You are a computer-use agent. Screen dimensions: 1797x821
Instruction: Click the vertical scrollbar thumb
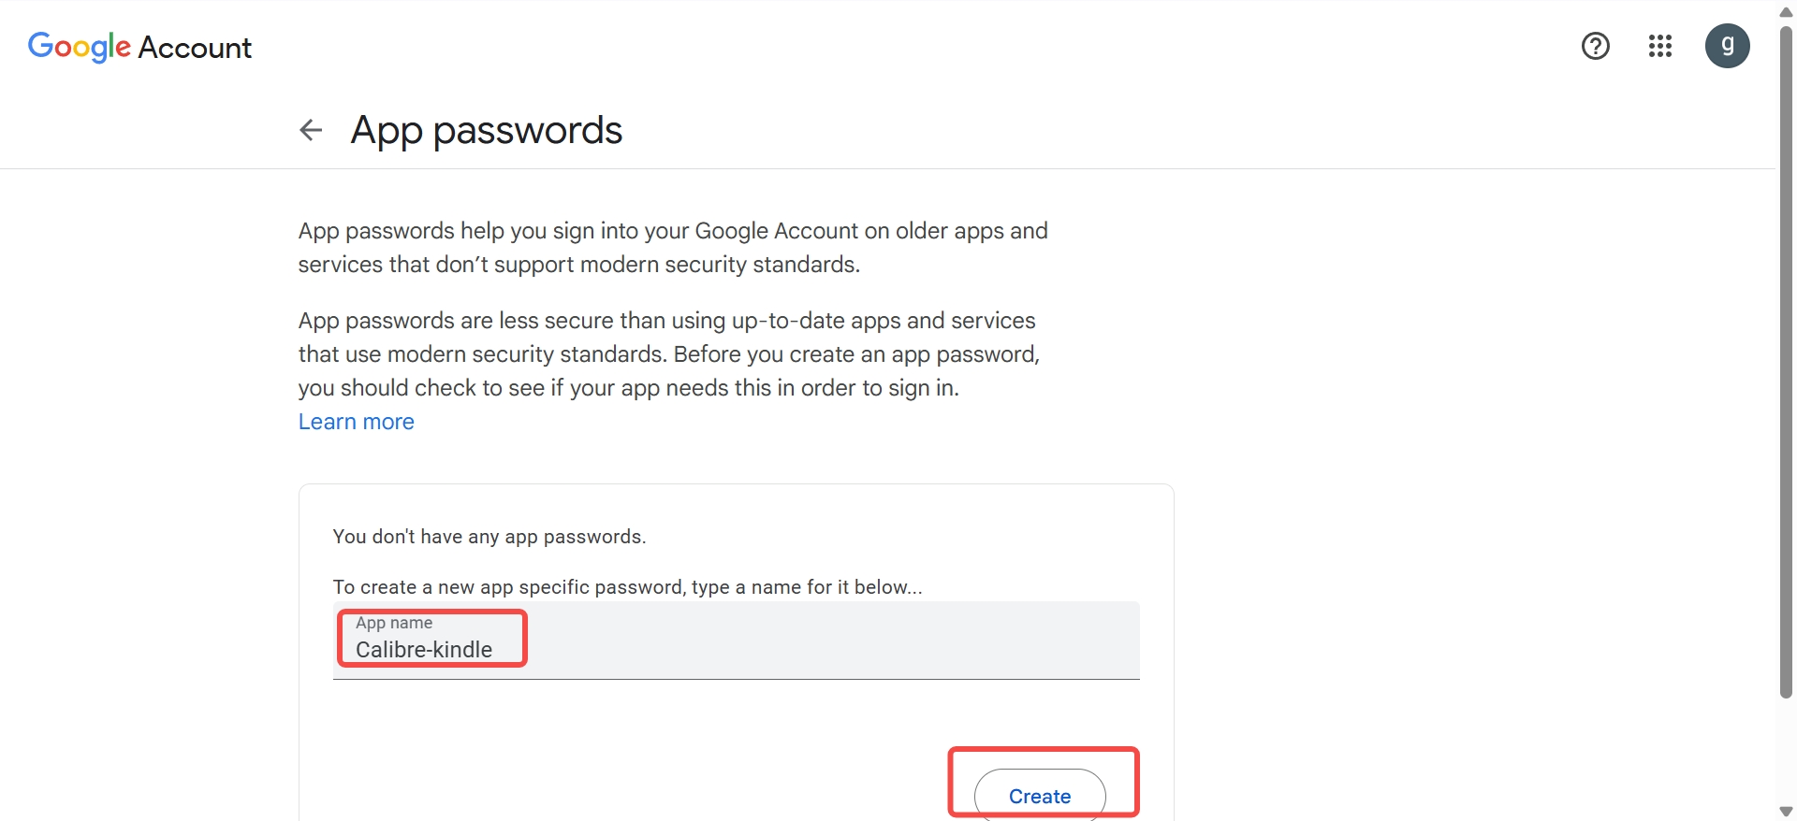click(1786, 361)
